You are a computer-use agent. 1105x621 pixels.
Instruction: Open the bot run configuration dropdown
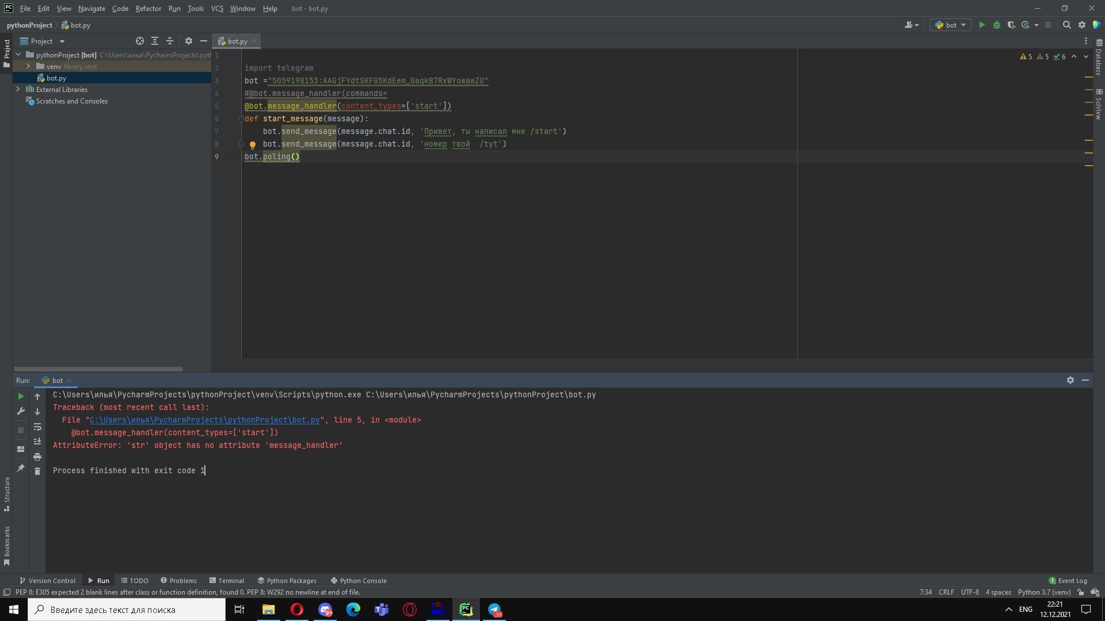950,25
